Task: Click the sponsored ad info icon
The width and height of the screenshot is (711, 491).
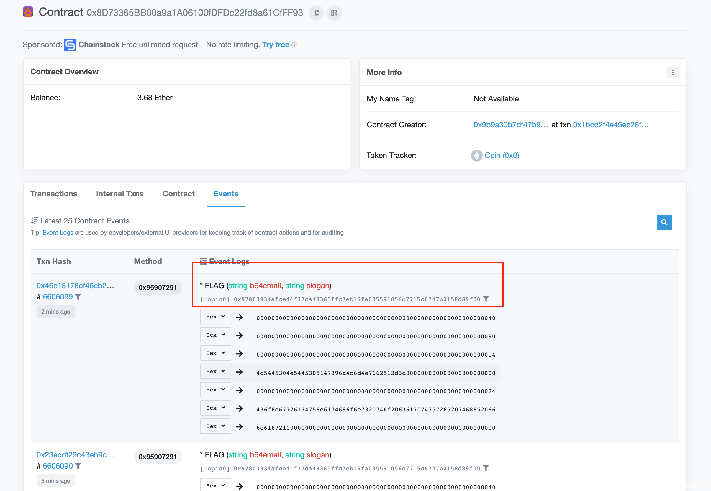Action: (x=294, y=45)
